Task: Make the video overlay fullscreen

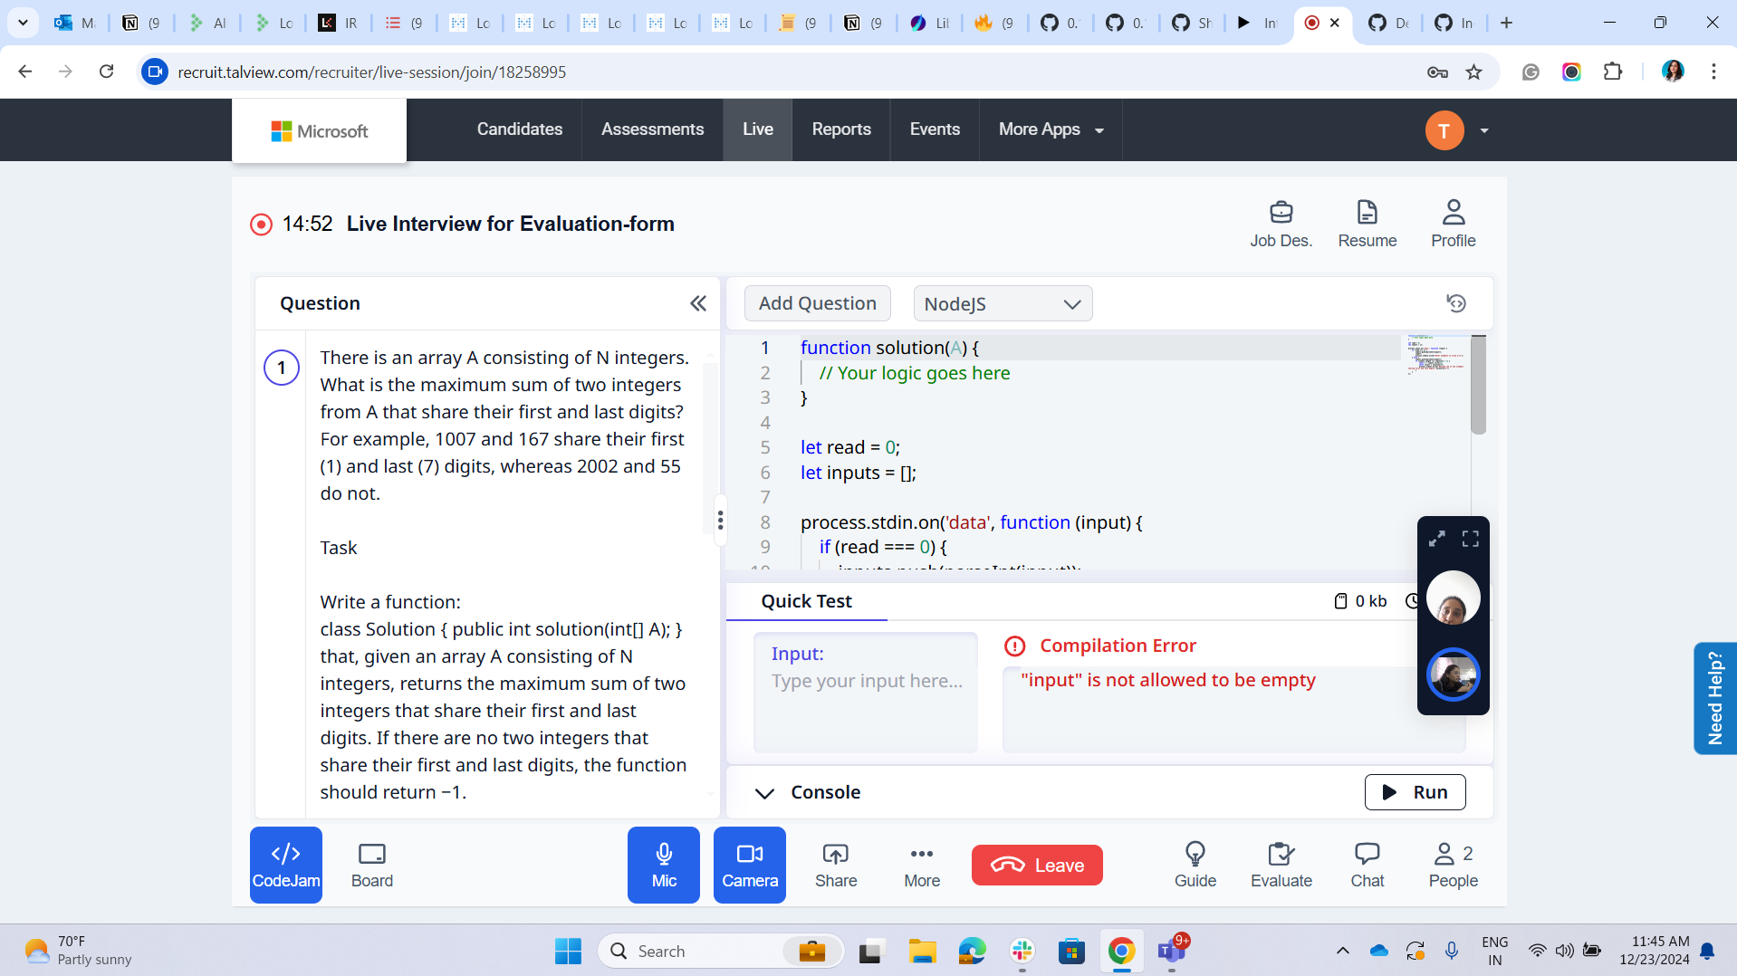Action: pos(1470,539)
